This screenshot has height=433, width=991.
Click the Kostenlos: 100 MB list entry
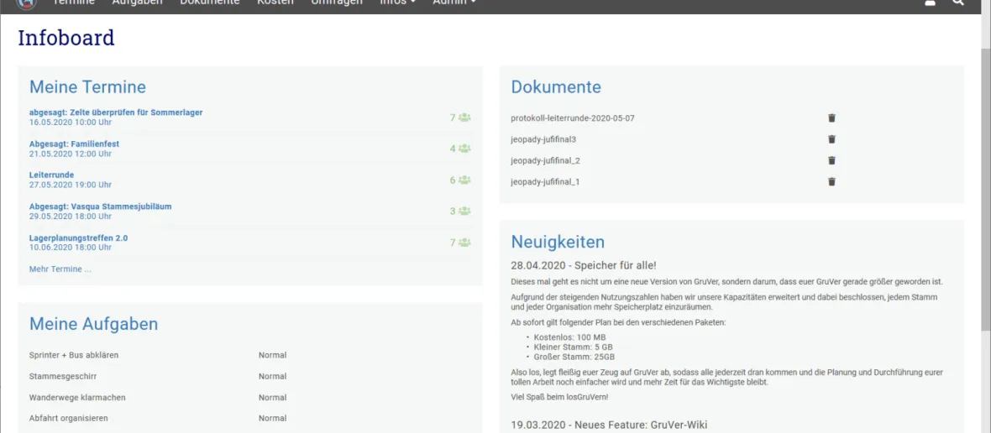coord(569,337)
